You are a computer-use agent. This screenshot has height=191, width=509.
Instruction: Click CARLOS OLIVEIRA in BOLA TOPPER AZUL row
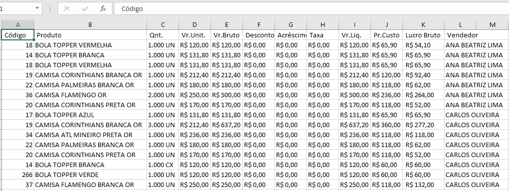pos(472,115)
